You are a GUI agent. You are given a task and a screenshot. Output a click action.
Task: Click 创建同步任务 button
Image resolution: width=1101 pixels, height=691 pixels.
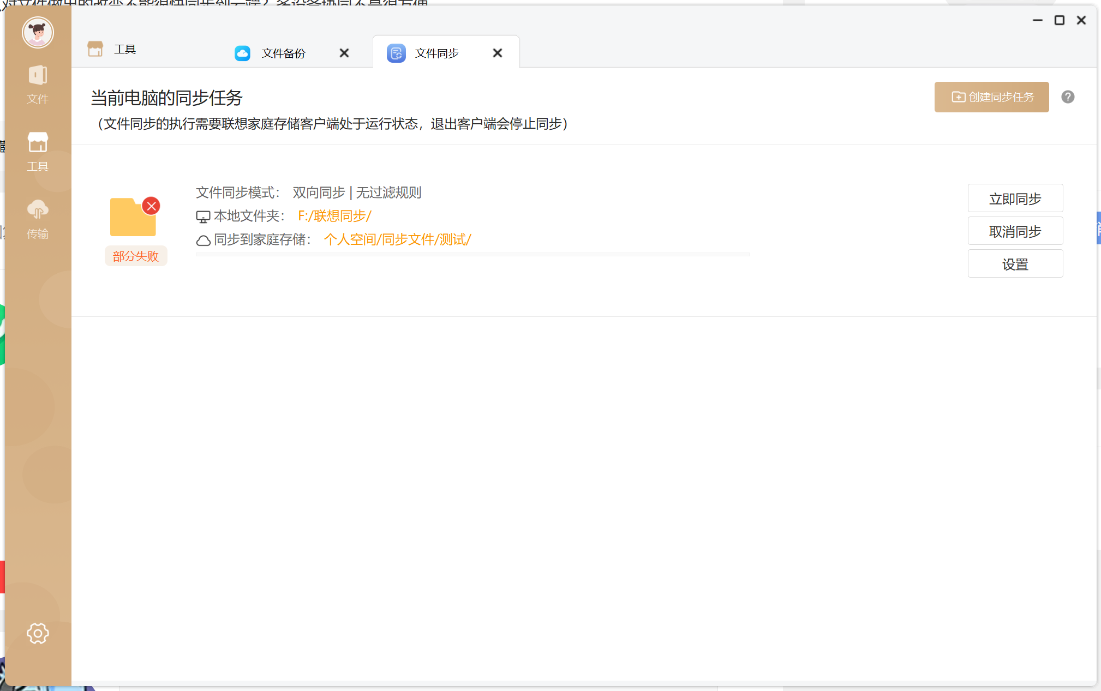[x=991, y=97]
